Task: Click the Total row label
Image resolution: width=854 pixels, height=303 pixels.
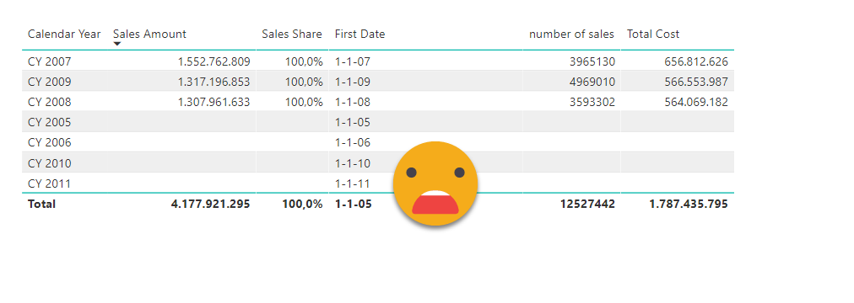Action: 41,205
